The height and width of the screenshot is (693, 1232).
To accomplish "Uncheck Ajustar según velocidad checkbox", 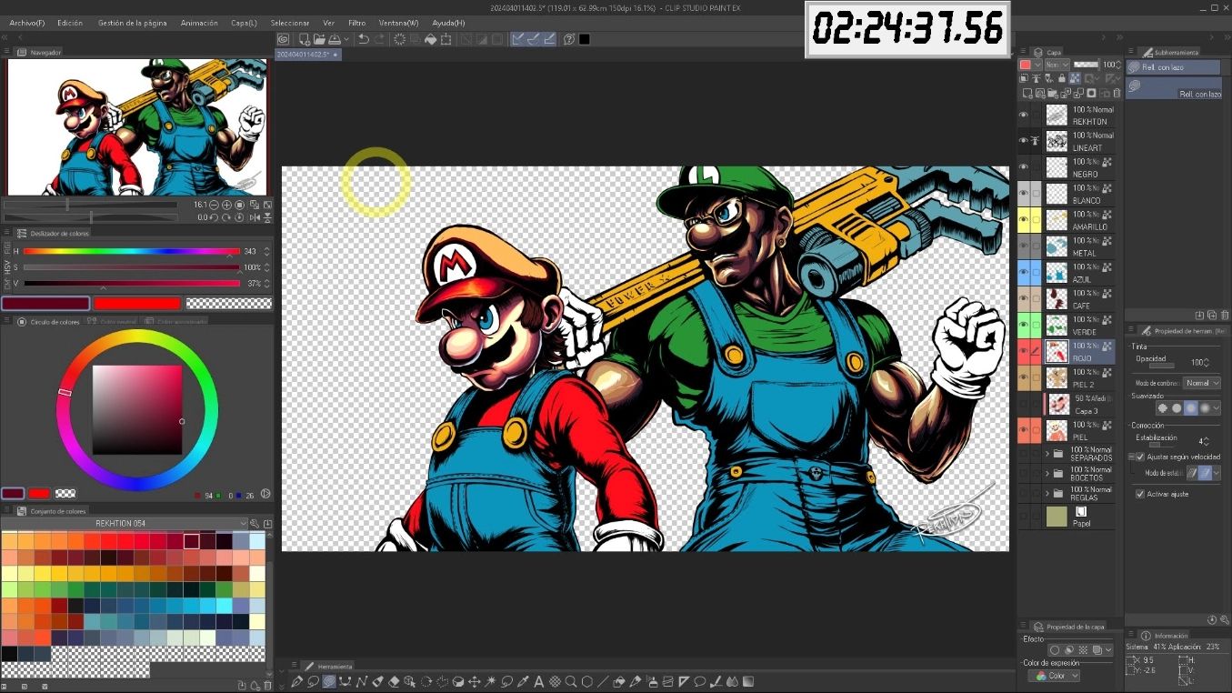I will 1139,457.
